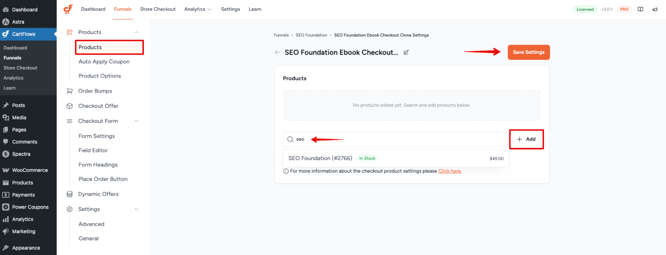Click the Pages icon in the admin menu

click(6, 130)
